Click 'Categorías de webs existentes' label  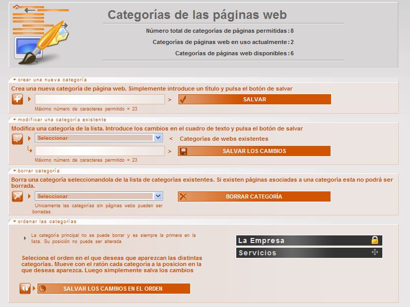pos(224,139)
